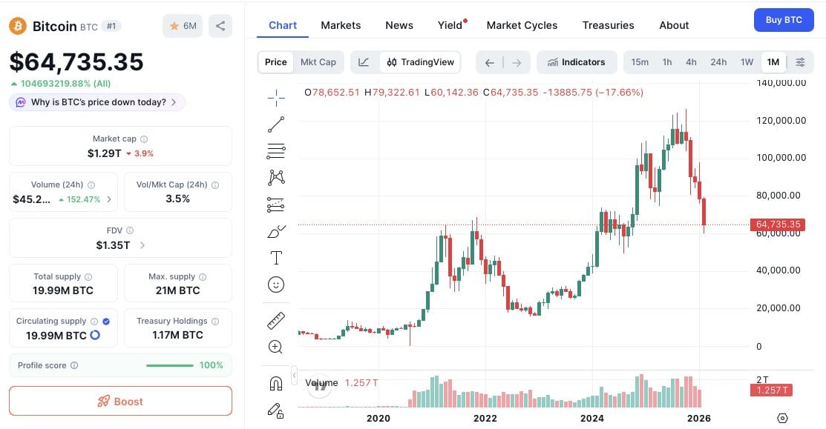Switch chart to Mkt Cap view
826x429 pixels.
pyautogui.click(x=318, y=62)
